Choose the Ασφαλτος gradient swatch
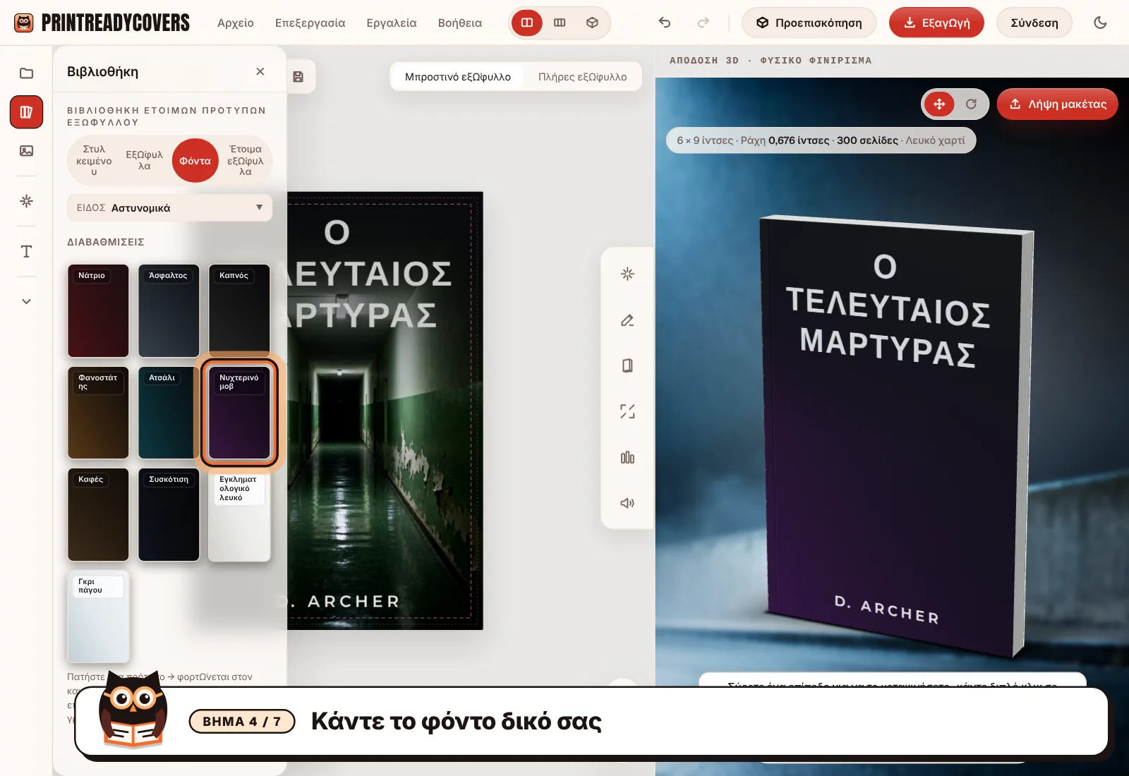The width and height of the screenshot is (1129, 776). pos(169,311)
